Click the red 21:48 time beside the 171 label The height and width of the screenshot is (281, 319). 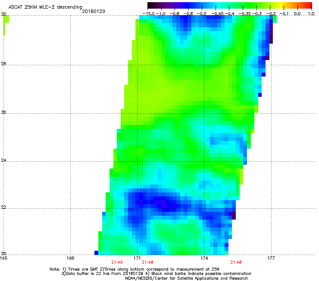[147, 262]
